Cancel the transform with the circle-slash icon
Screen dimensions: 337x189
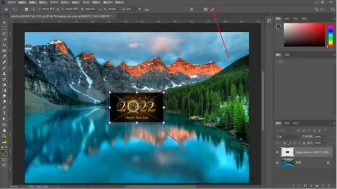(205, 9)
